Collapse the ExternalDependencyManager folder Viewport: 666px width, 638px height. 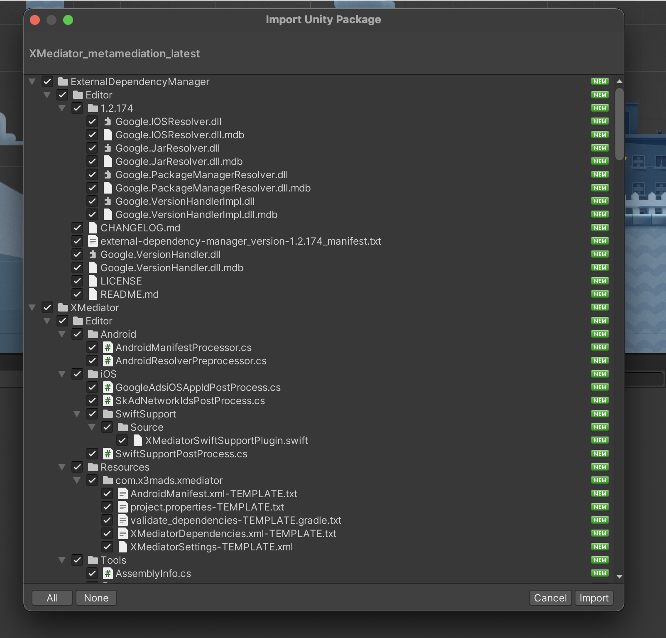point(32,81)
